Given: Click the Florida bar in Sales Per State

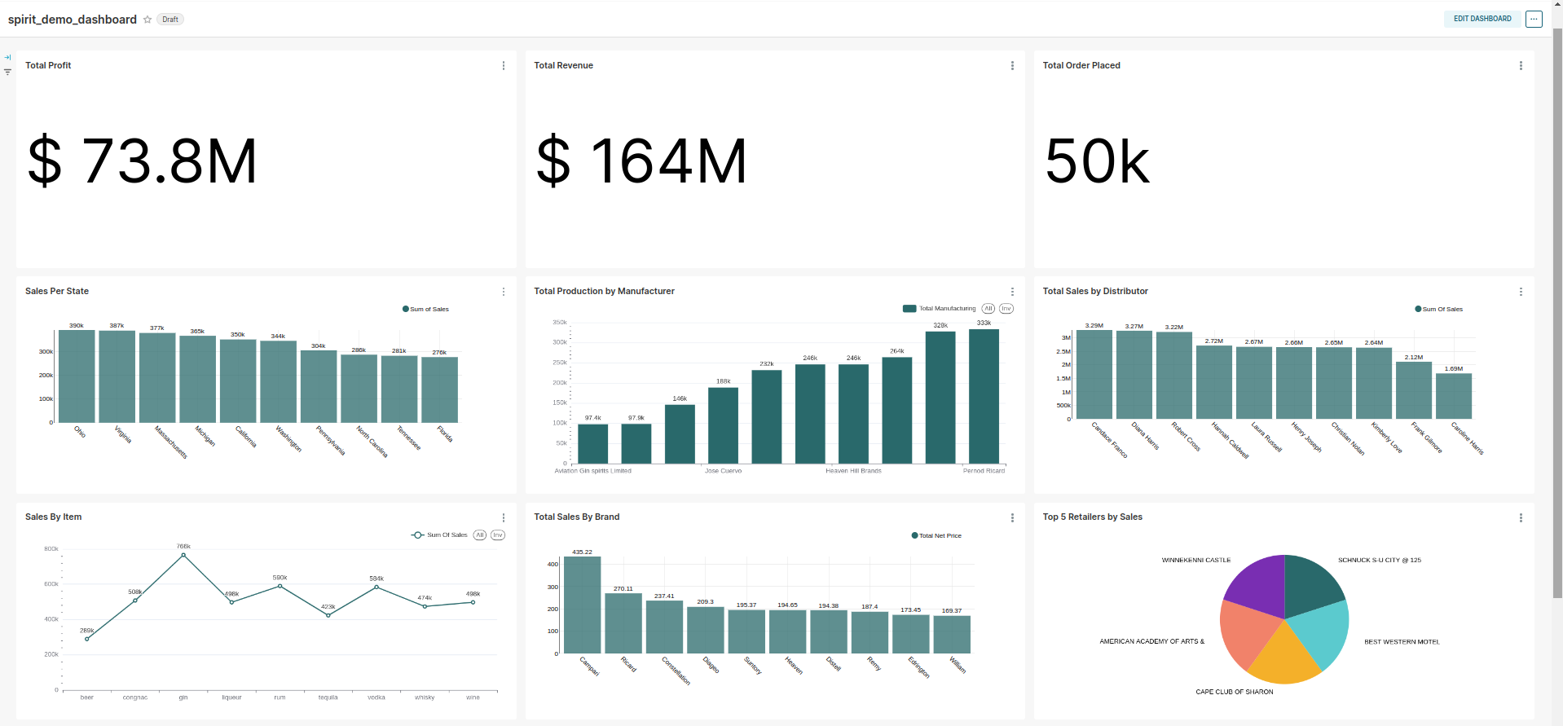Looking at the screenshot, I should 439,389.
